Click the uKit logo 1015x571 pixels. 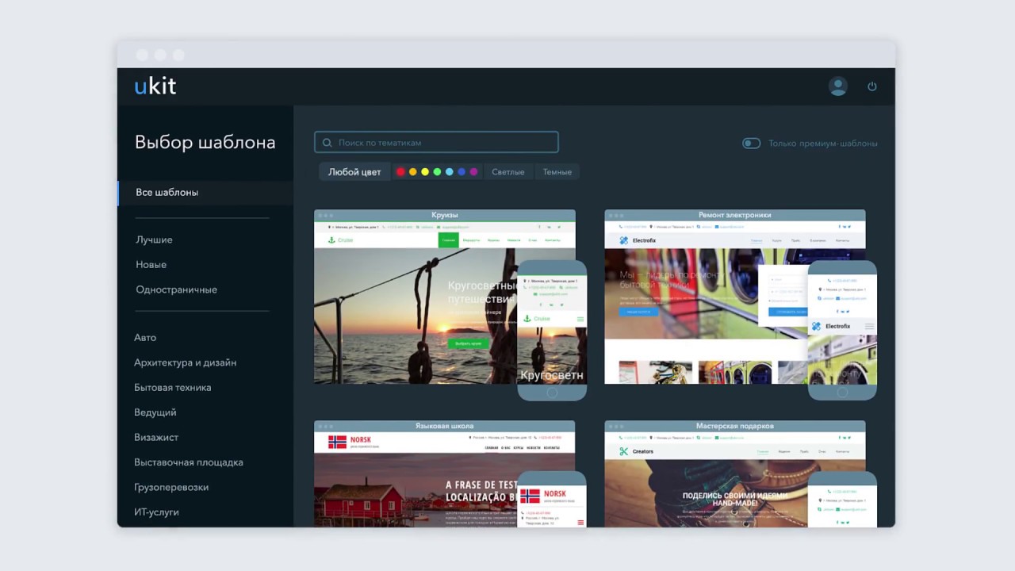click(155, 86)
